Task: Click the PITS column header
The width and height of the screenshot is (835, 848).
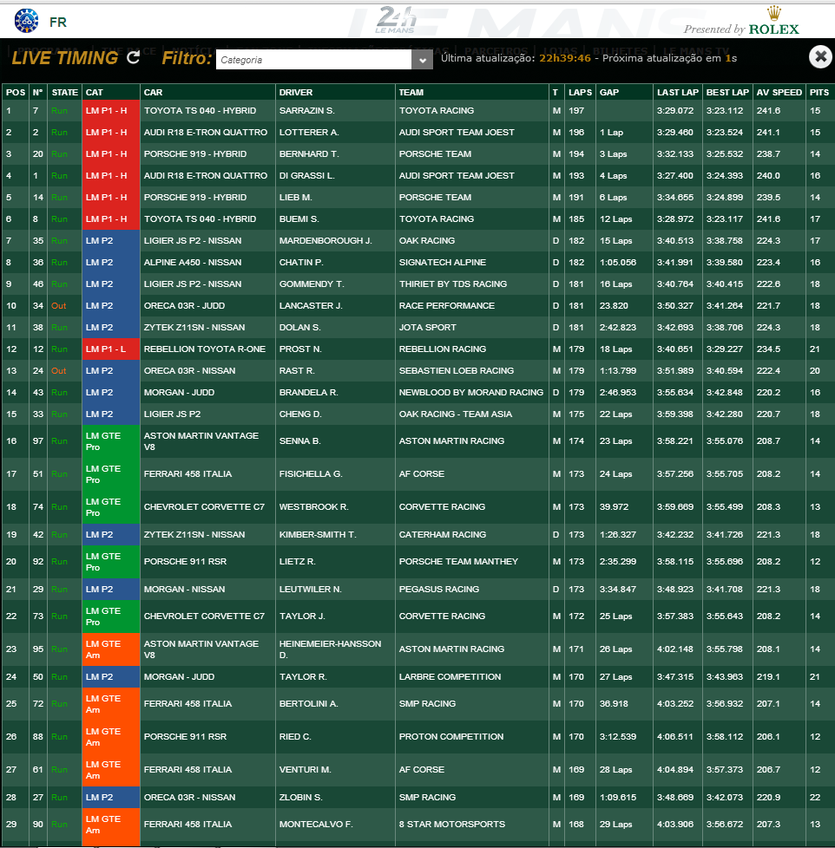Action: point(818,92)
